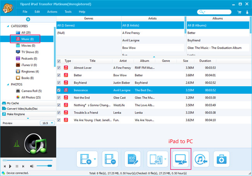Click the next track button
Image resolution: width=252 pixels, height=176 pixels.
coord(23,166)
